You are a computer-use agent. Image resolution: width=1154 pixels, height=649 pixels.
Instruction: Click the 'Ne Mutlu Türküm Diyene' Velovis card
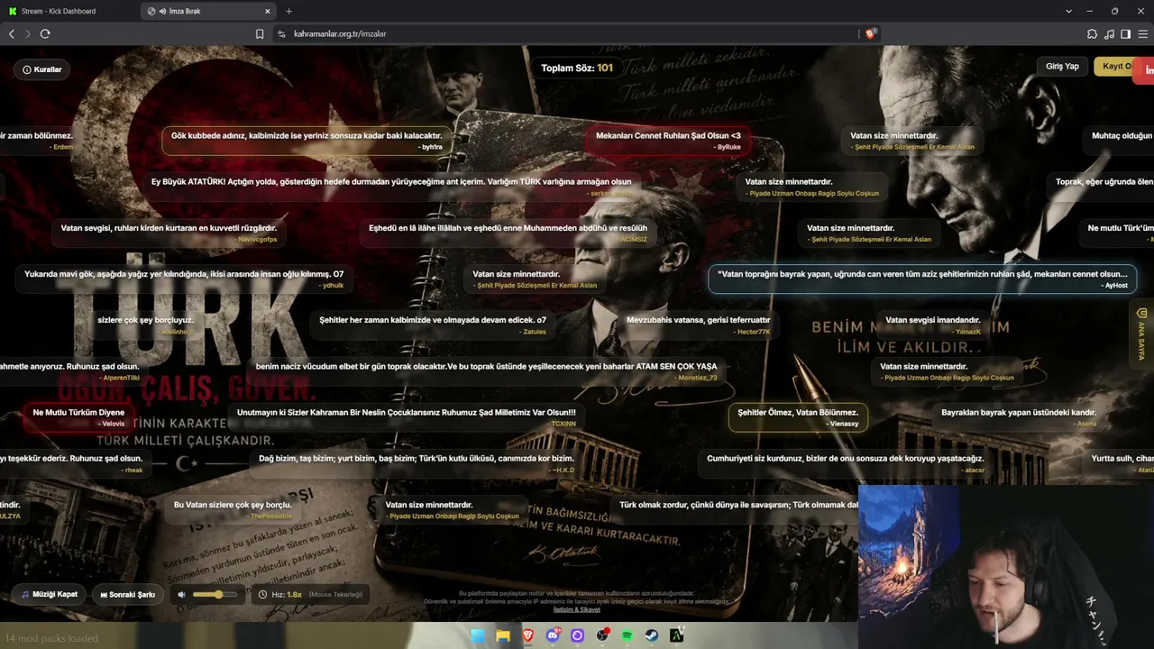[78, 417]
